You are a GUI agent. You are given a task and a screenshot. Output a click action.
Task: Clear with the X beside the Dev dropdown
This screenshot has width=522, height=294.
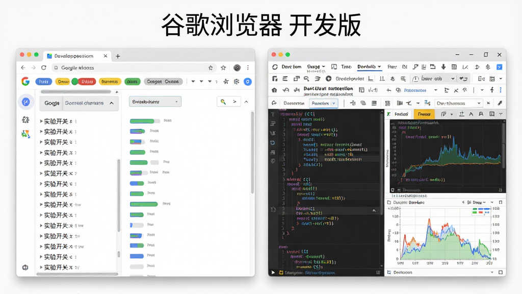488,103
